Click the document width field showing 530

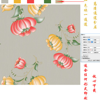click(90, 47)
